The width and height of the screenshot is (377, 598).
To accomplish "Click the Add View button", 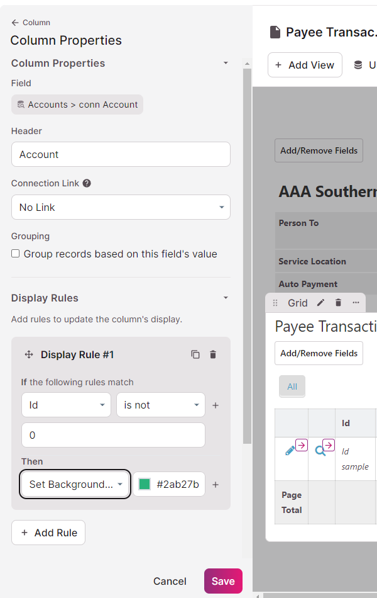I will [x=305, y=65].
